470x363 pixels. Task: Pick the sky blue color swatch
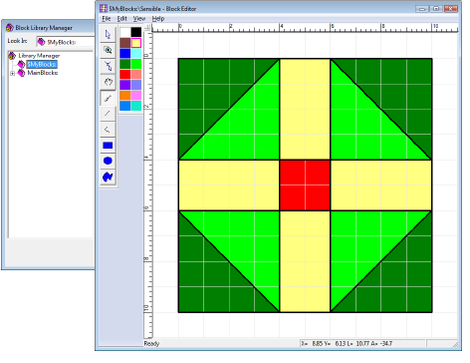pyautogui.click(x=125, y=106)
